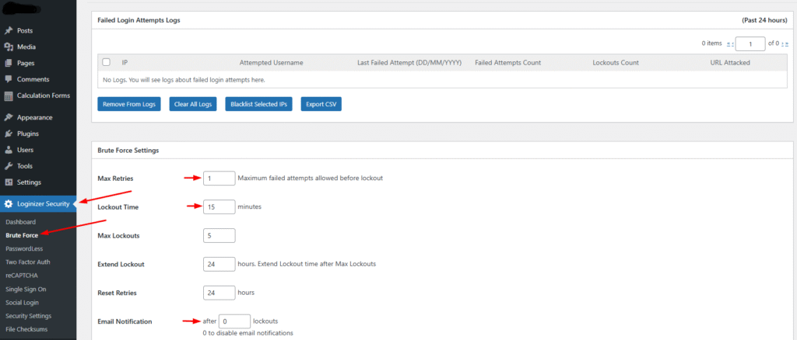
Task: Open PasswordLess submenu item
Action: point(24,249)
